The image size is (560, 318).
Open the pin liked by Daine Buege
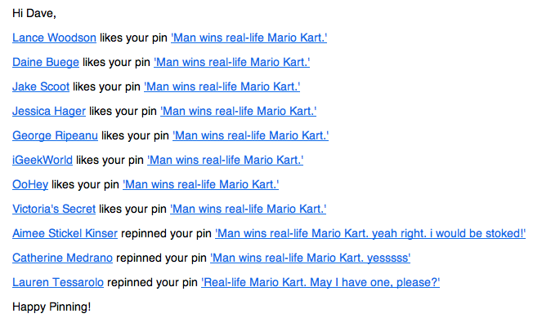pos(232,62)
